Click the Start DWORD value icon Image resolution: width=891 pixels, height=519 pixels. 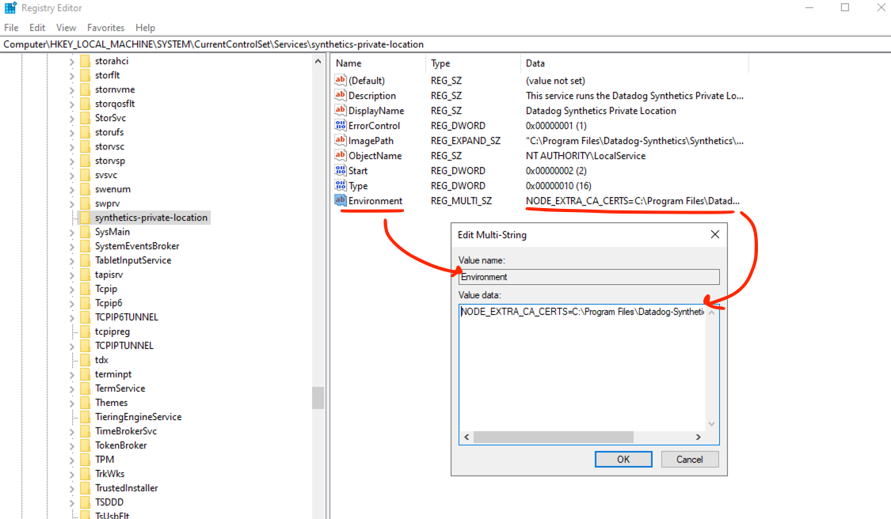(341, 171)
